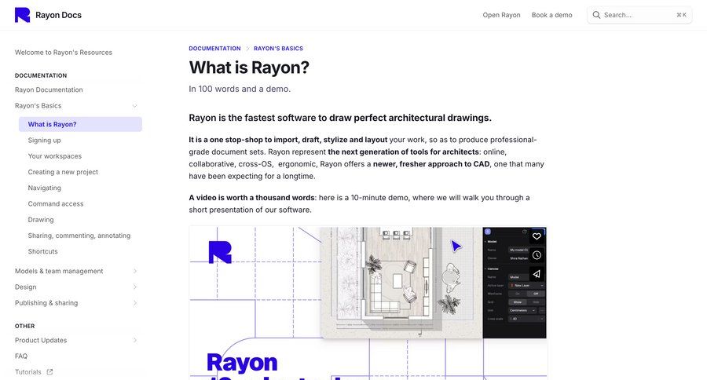707x380 pixels.
Task: Open the Drawing page
Action: [x=41, y=220]
